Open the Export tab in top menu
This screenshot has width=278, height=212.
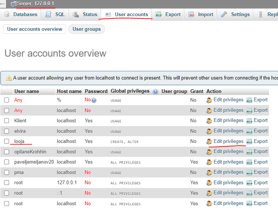[168, 15]
